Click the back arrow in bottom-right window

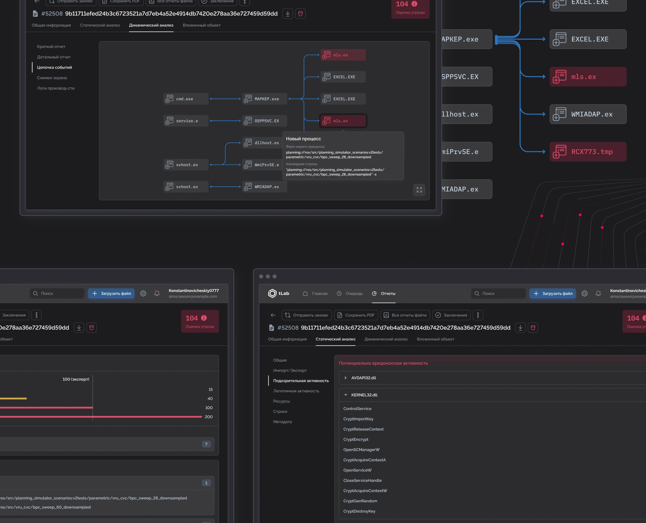(273, 315)
